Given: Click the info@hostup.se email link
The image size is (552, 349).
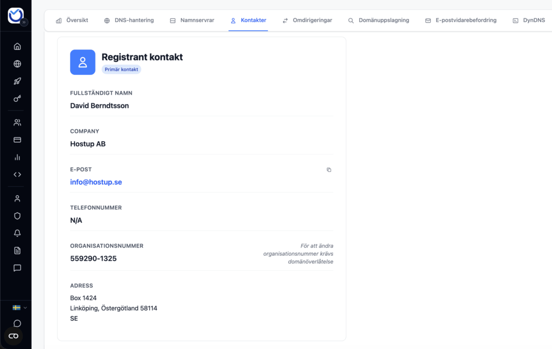Looking at the screenshot, I should 96,182.
